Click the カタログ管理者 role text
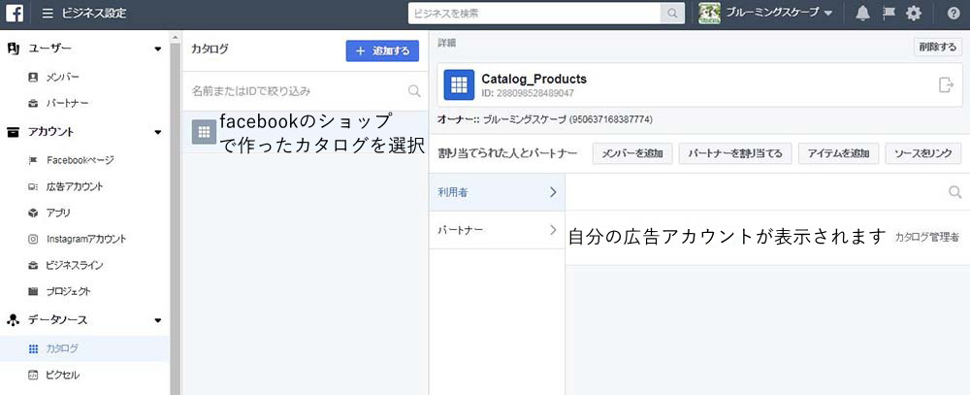The width and height of the screenshot is (970, 395). click(x=926, y=237)
